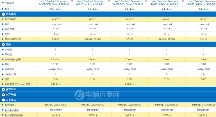Select the 3.00 GHz base frequency cell
This screenshot has width=216, height=117.
click(x=129, y=59)
